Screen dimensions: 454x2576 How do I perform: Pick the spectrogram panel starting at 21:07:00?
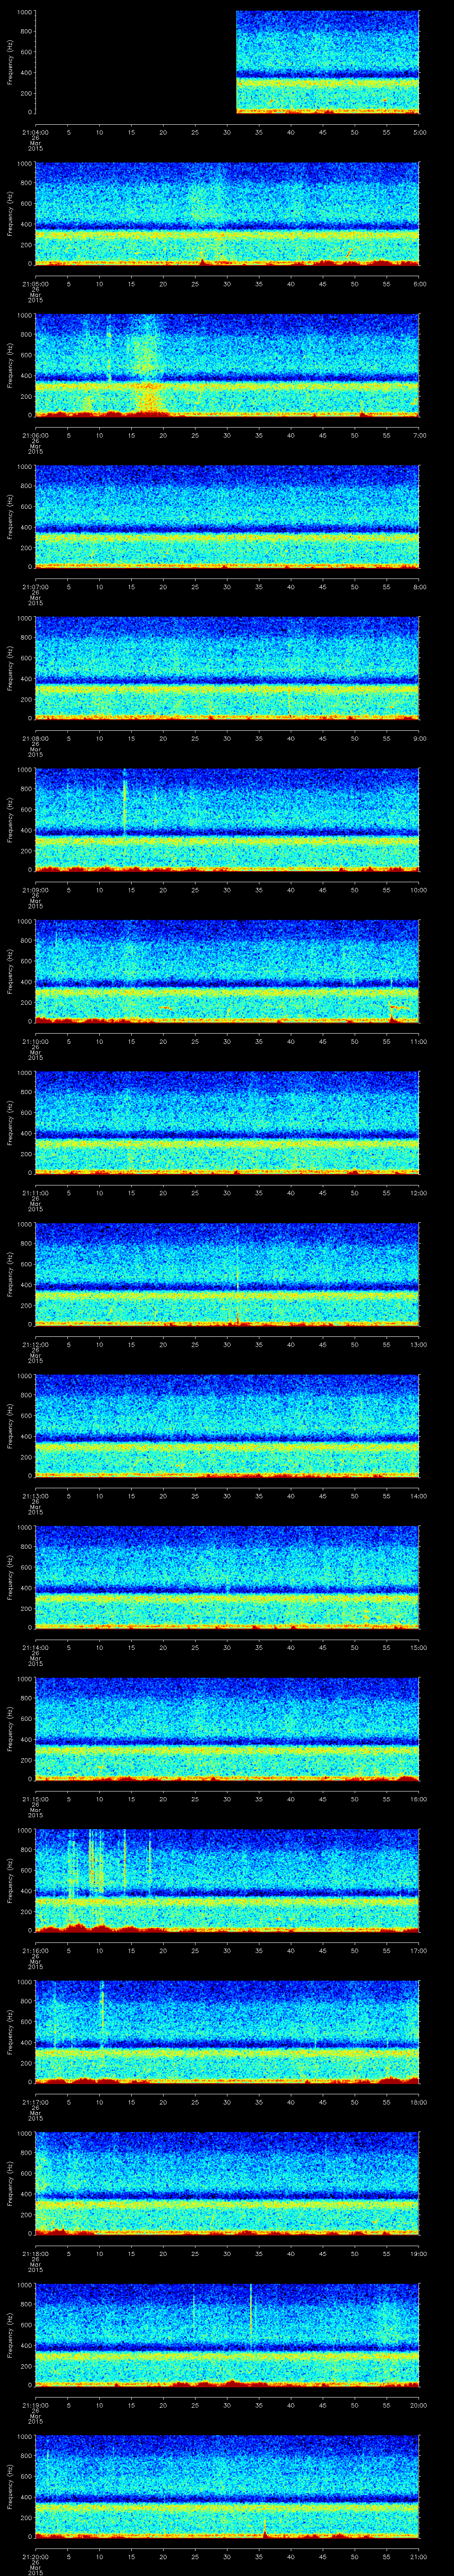(x=227, y=517)
